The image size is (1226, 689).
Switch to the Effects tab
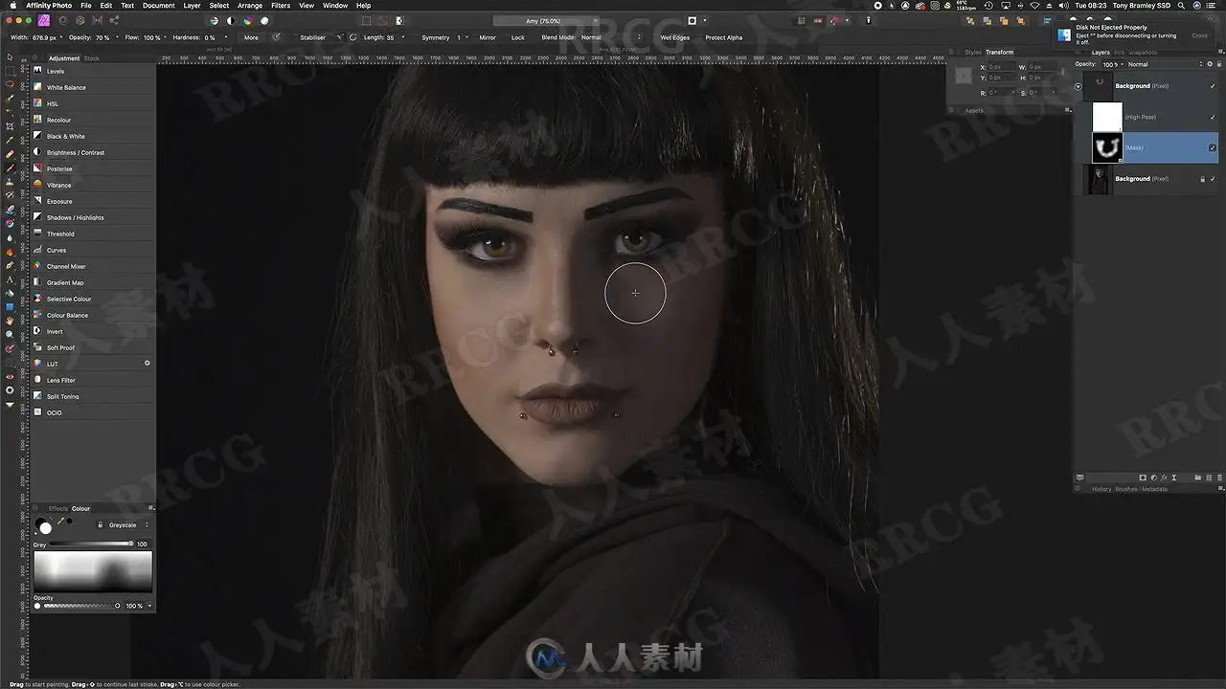point(58,508)
